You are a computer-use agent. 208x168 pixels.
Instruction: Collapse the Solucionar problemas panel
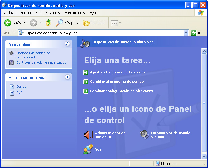[67, 77]
